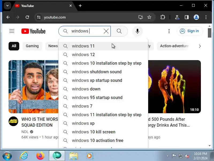Screen dimensions: 214x161
Task: Choose suggestion "windows 7"
Action: (103, 106)
